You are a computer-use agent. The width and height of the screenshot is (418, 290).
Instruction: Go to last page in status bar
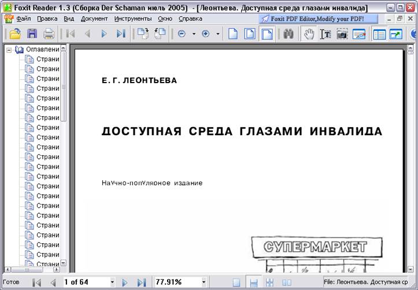pos(141,282)
